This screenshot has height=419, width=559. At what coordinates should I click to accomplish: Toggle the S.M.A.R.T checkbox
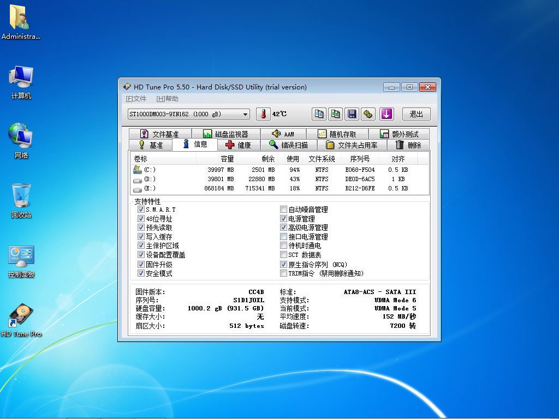(141, 209)
